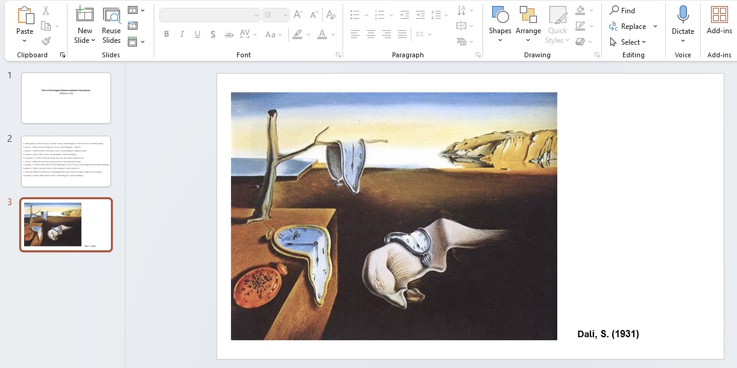Open the font name combo box
This screenshot has height=368, width=737.
click(210, 15)
